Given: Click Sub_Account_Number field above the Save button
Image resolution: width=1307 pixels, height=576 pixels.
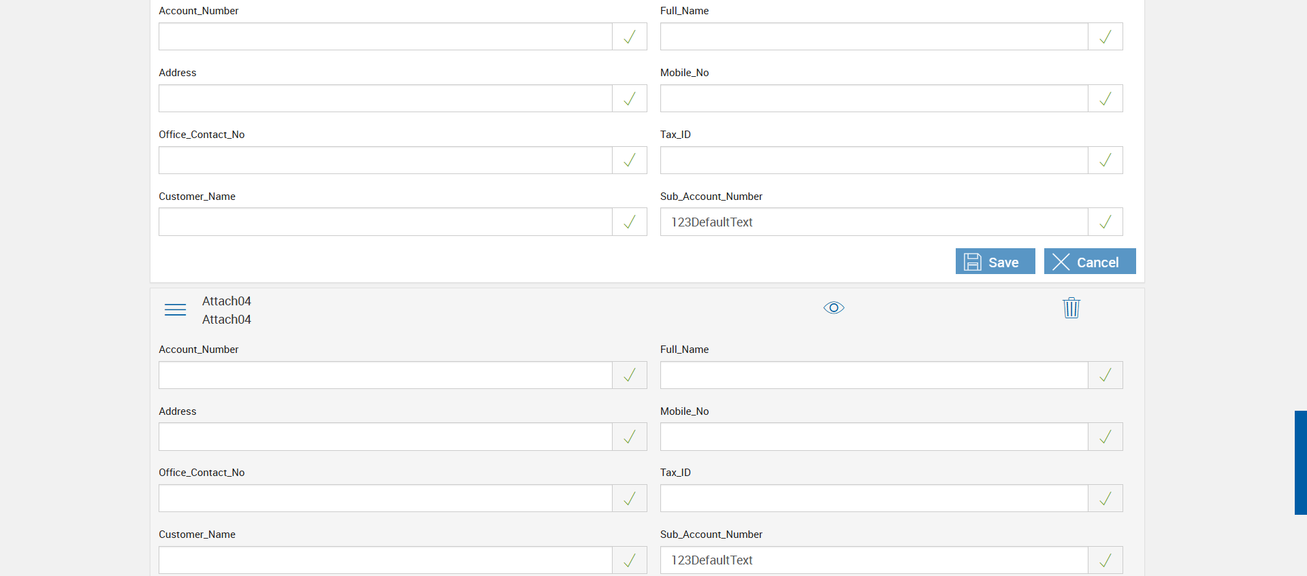Looking at the screenshot, I should [873, 222].
